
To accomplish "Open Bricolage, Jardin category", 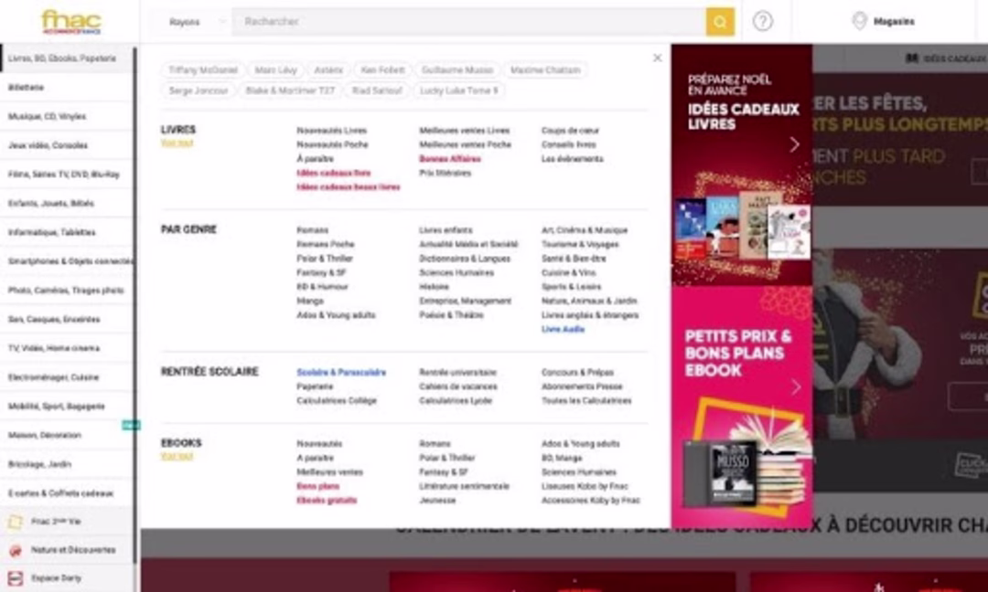I will (x=66, y=464).
